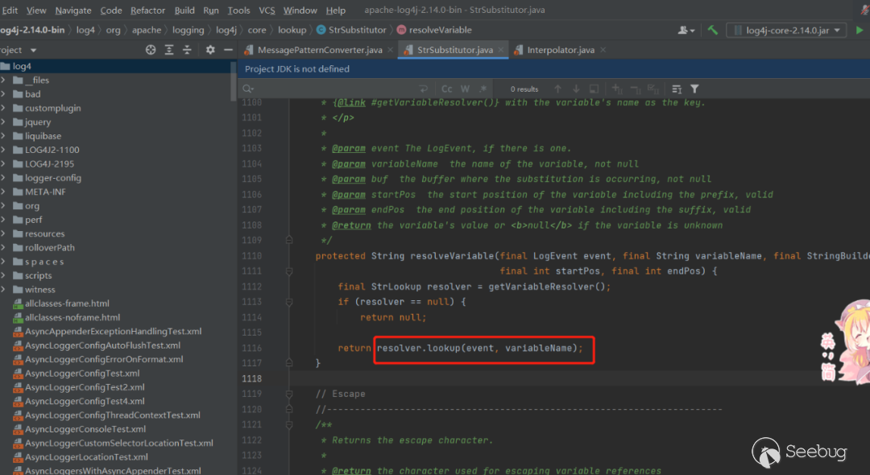Click the Collapse All icon in Project panel
The width and height of the screenshot is (870, 475).
(188, 50)
